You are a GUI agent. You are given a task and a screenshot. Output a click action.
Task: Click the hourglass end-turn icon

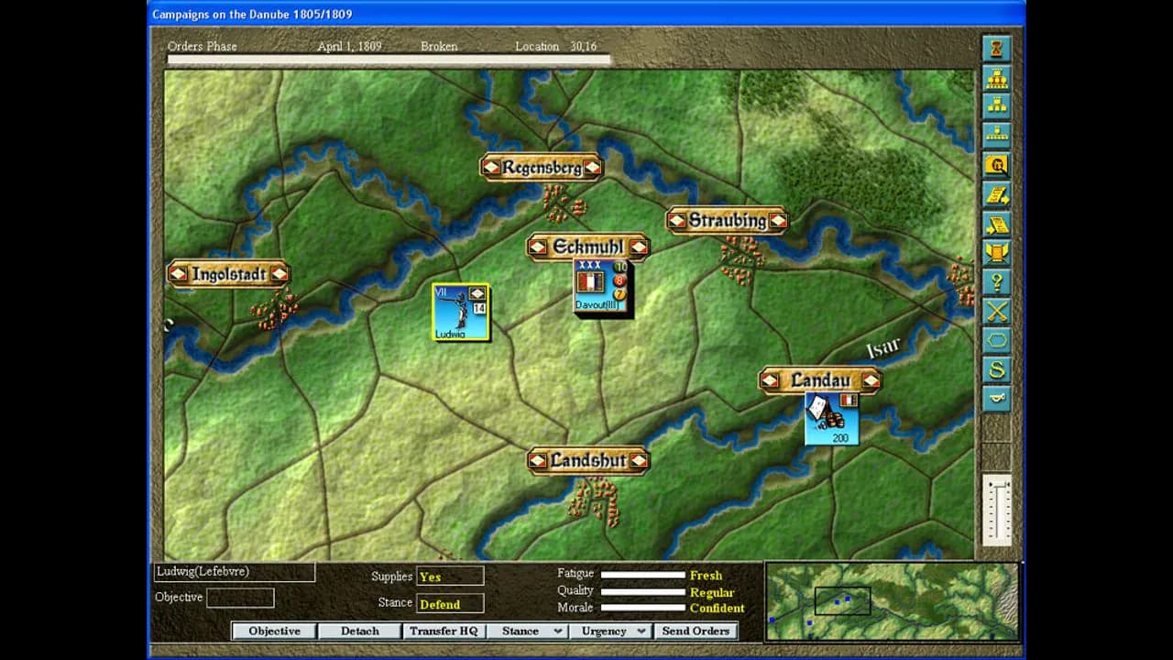pyautogui.click(x=996, y=48)
